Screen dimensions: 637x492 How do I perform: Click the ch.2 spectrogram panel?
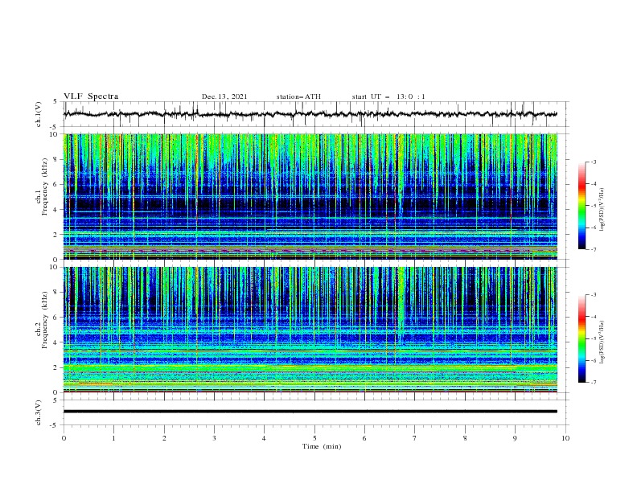click(310, 330)
